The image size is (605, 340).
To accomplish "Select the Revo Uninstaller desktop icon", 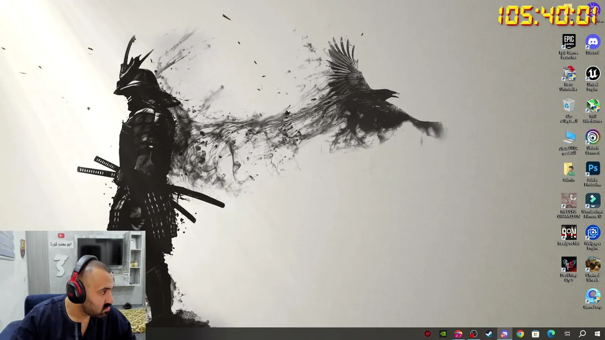I will [569, 78].
